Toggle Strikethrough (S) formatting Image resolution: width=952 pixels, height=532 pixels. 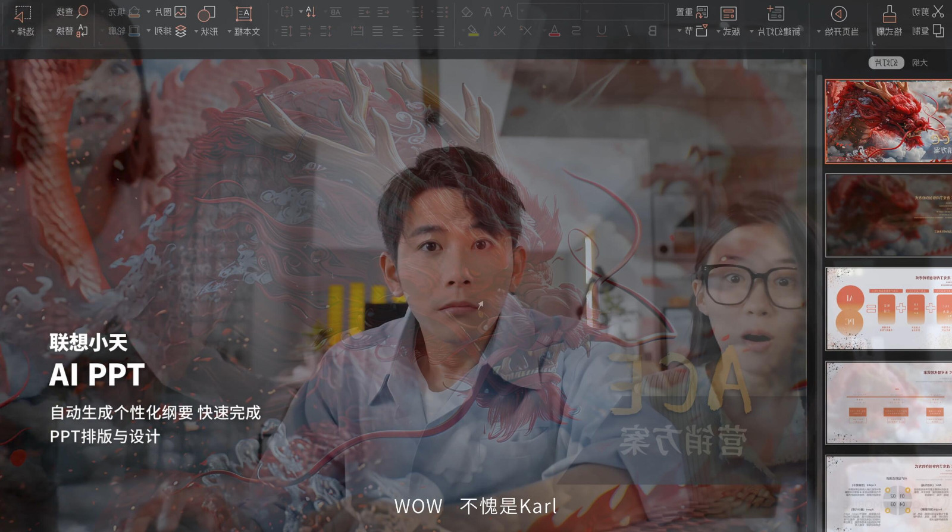(576, 31)
